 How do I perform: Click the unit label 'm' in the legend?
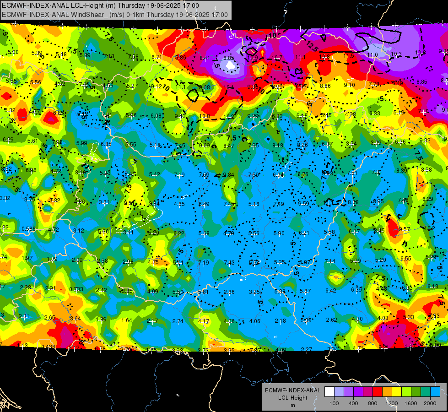(x=292, y=405)
